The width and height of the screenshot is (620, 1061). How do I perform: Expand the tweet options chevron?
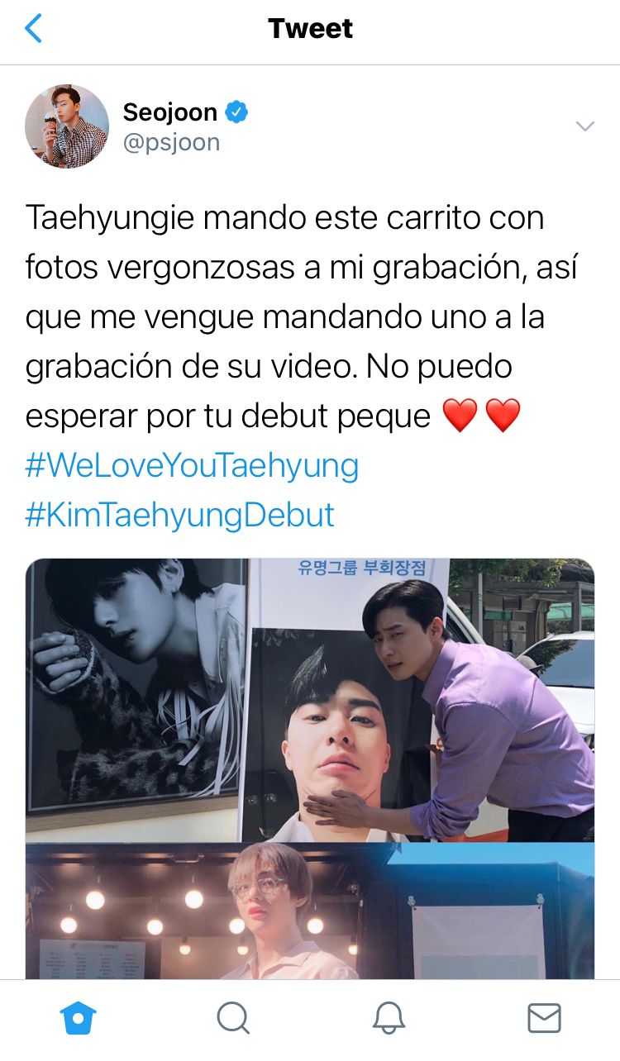pyautogui.click(x=585, y=126)
